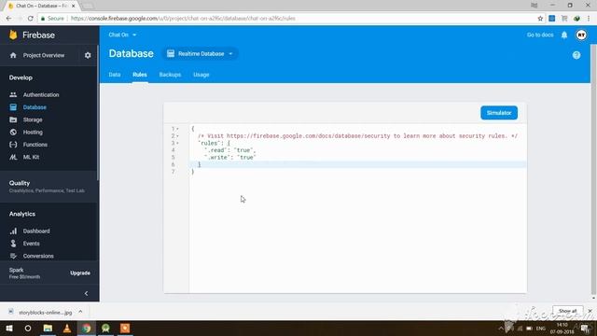The height and width of the screenshot is (336, 597).
Task: Bookmark page with star icon
Action: (x=540, y=19)
